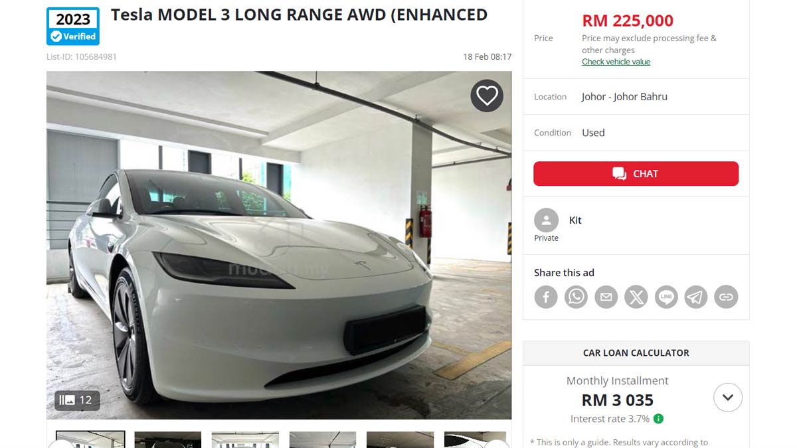Copy the ad link with chain icon
Viewport: 797px width, 448px height.
tap(726, 297)
